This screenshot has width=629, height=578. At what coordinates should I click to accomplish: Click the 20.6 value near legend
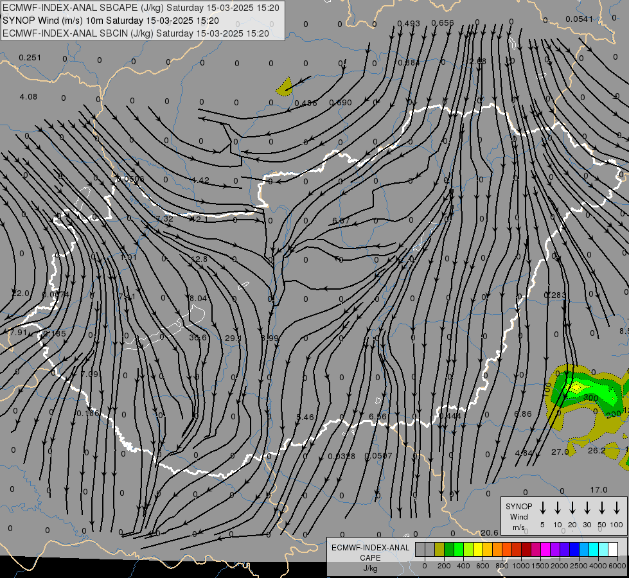pyautogui.click(x=490, y=532)
